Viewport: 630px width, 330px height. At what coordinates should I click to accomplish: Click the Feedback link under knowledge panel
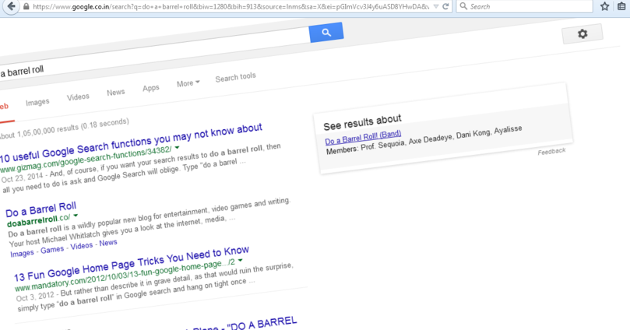551,151
